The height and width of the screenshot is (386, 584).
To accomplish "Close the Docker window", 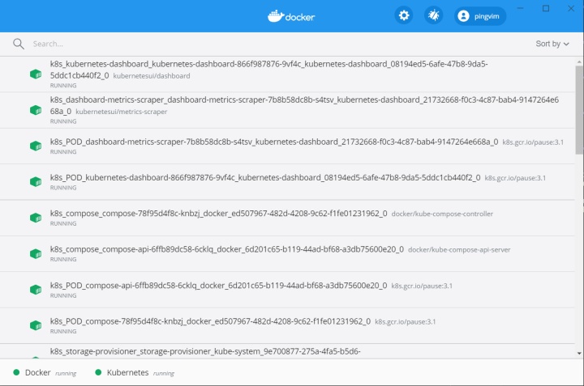I will pos(571,8).
